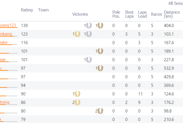This screenshot has width=183, height=123.
Task: Sort table by Rating column header
Action: tap(27, 10)
